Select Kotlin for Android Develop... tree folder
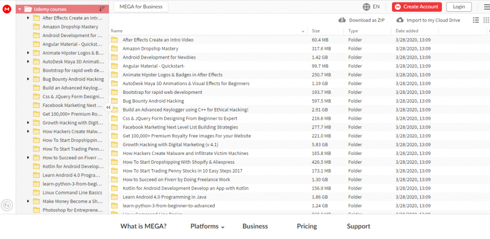Screen dimensions: 490x239 (73, 166)
